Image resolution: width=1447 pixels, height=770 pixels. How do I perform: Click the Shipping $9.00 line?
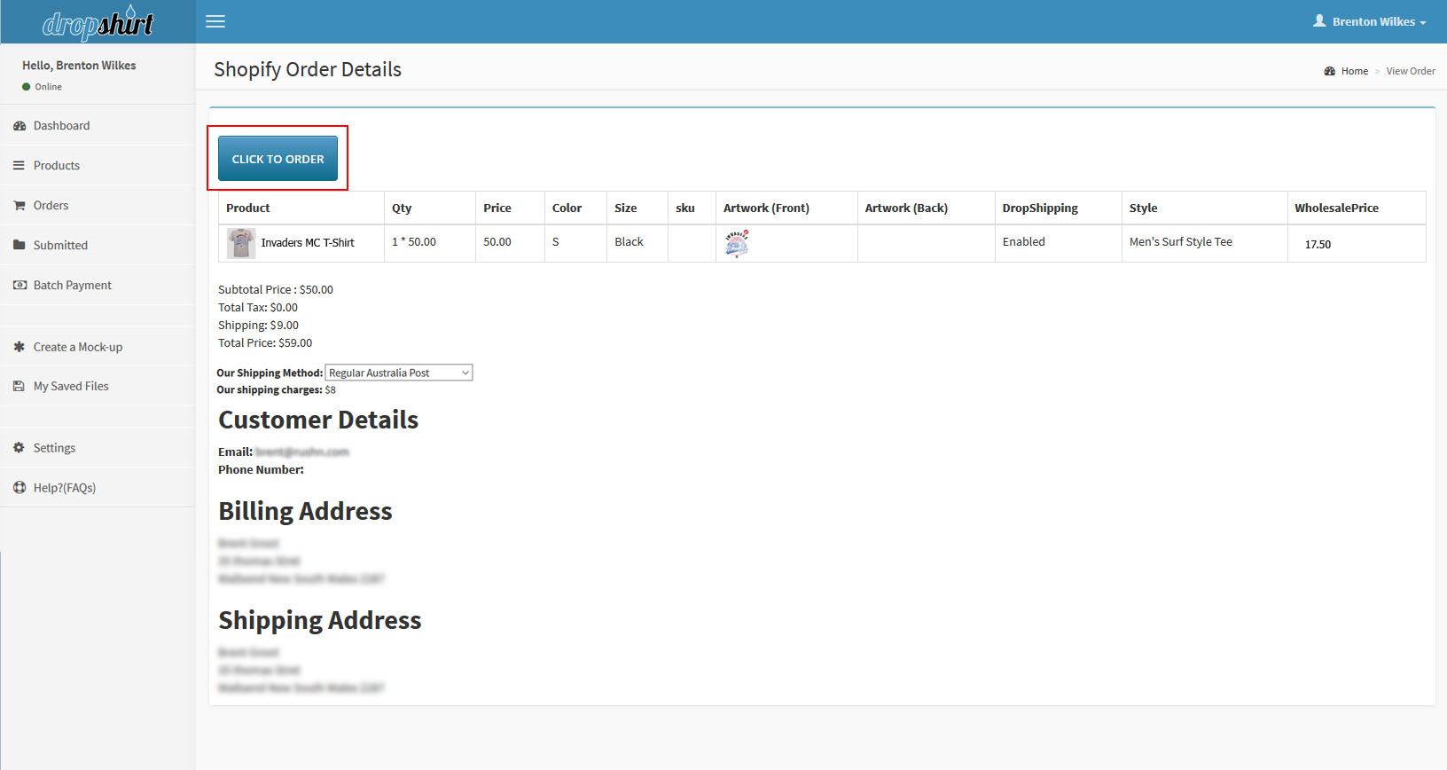pos(258,326)
